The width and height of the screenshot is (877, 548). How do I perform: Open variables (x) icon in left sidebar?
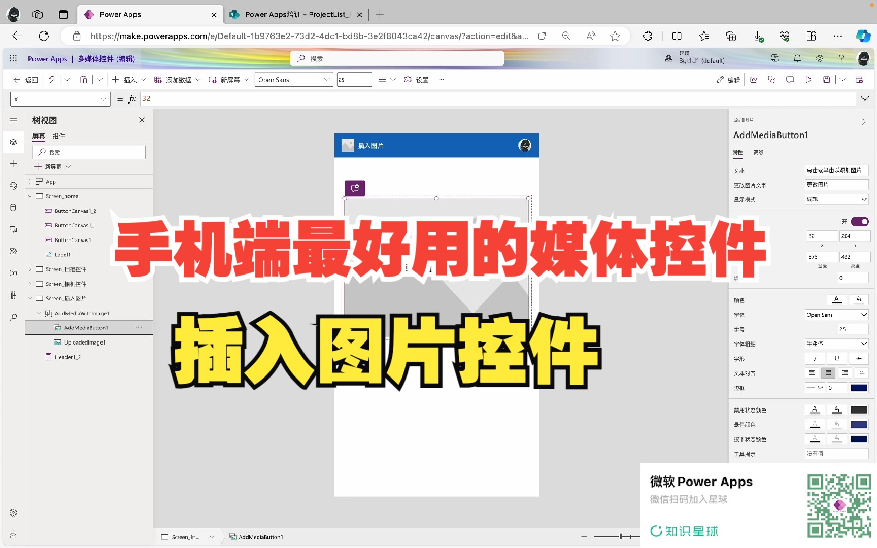click(x=13, y=273)
